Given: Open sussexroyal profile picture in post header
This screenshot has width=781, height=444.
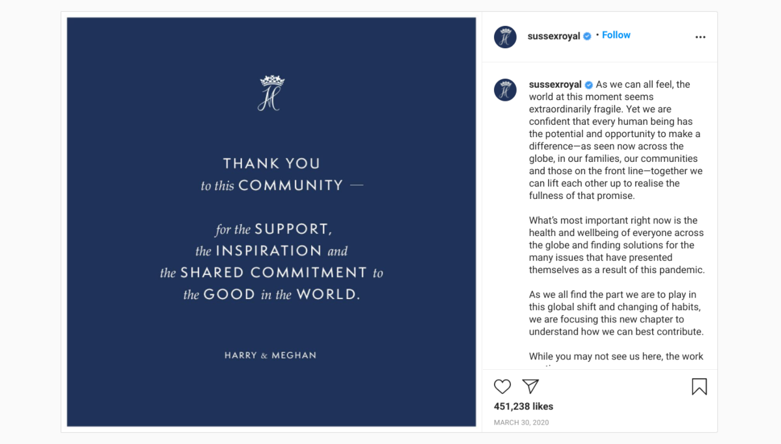Looking at the screenshot, I should (x=505, y=37).
